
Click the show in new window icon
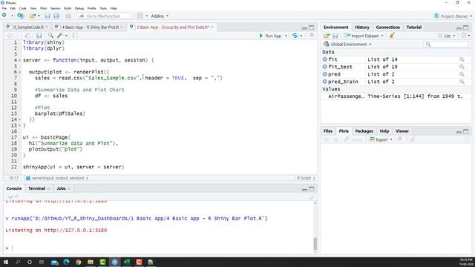click(x=27, y=36)
